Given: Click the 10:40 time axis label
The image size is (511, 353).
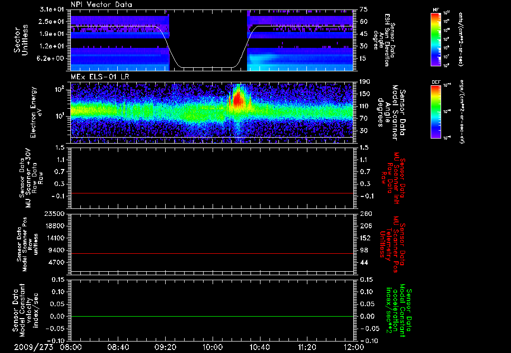Looking at the screenshot, I should pyautogui.click(x=259, y=348).
